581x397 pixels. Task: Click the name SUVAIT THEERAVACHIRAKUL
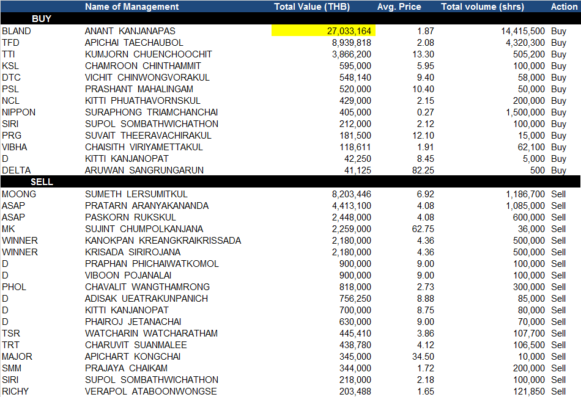pos(148,136)
